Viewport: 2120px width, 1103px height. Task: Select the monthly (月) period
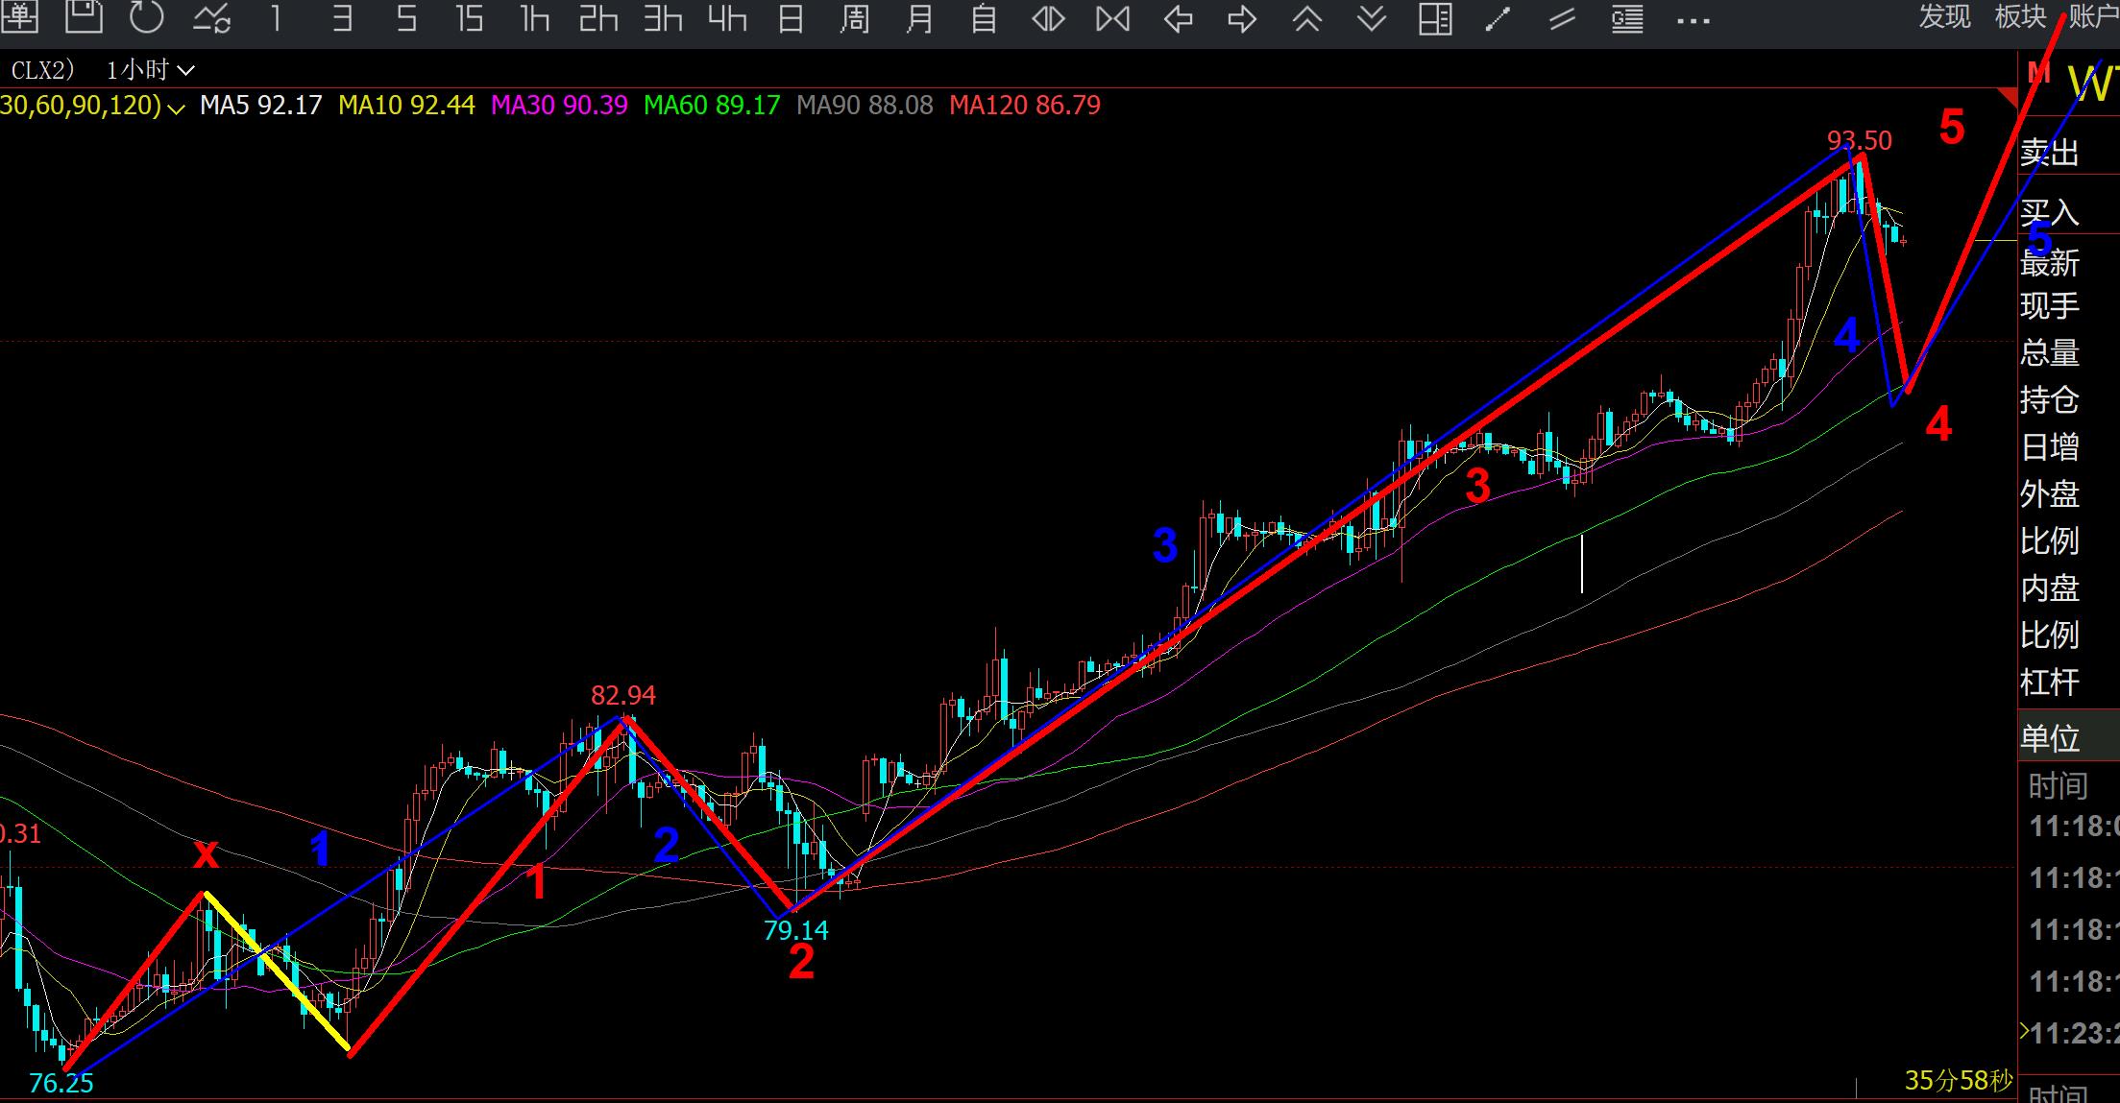click(919, 17)
